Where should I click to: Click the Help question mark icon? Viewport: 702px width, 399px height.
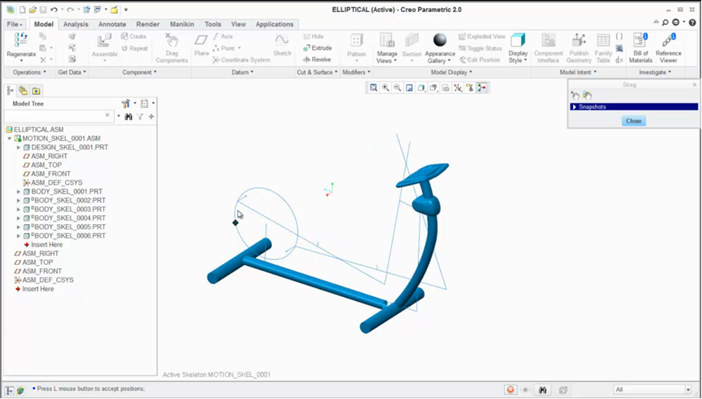click(692, 22)
